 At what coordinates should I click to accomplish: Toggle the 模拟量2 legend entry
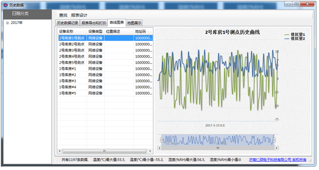pyautogui.click(x=295, y=38)
